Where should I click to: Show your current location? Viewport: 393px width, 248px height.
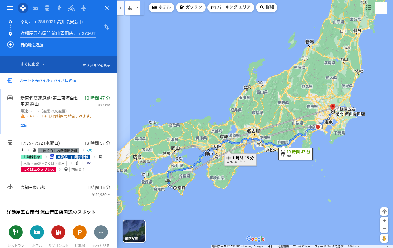pyautogui.click(x=384, y=212)
